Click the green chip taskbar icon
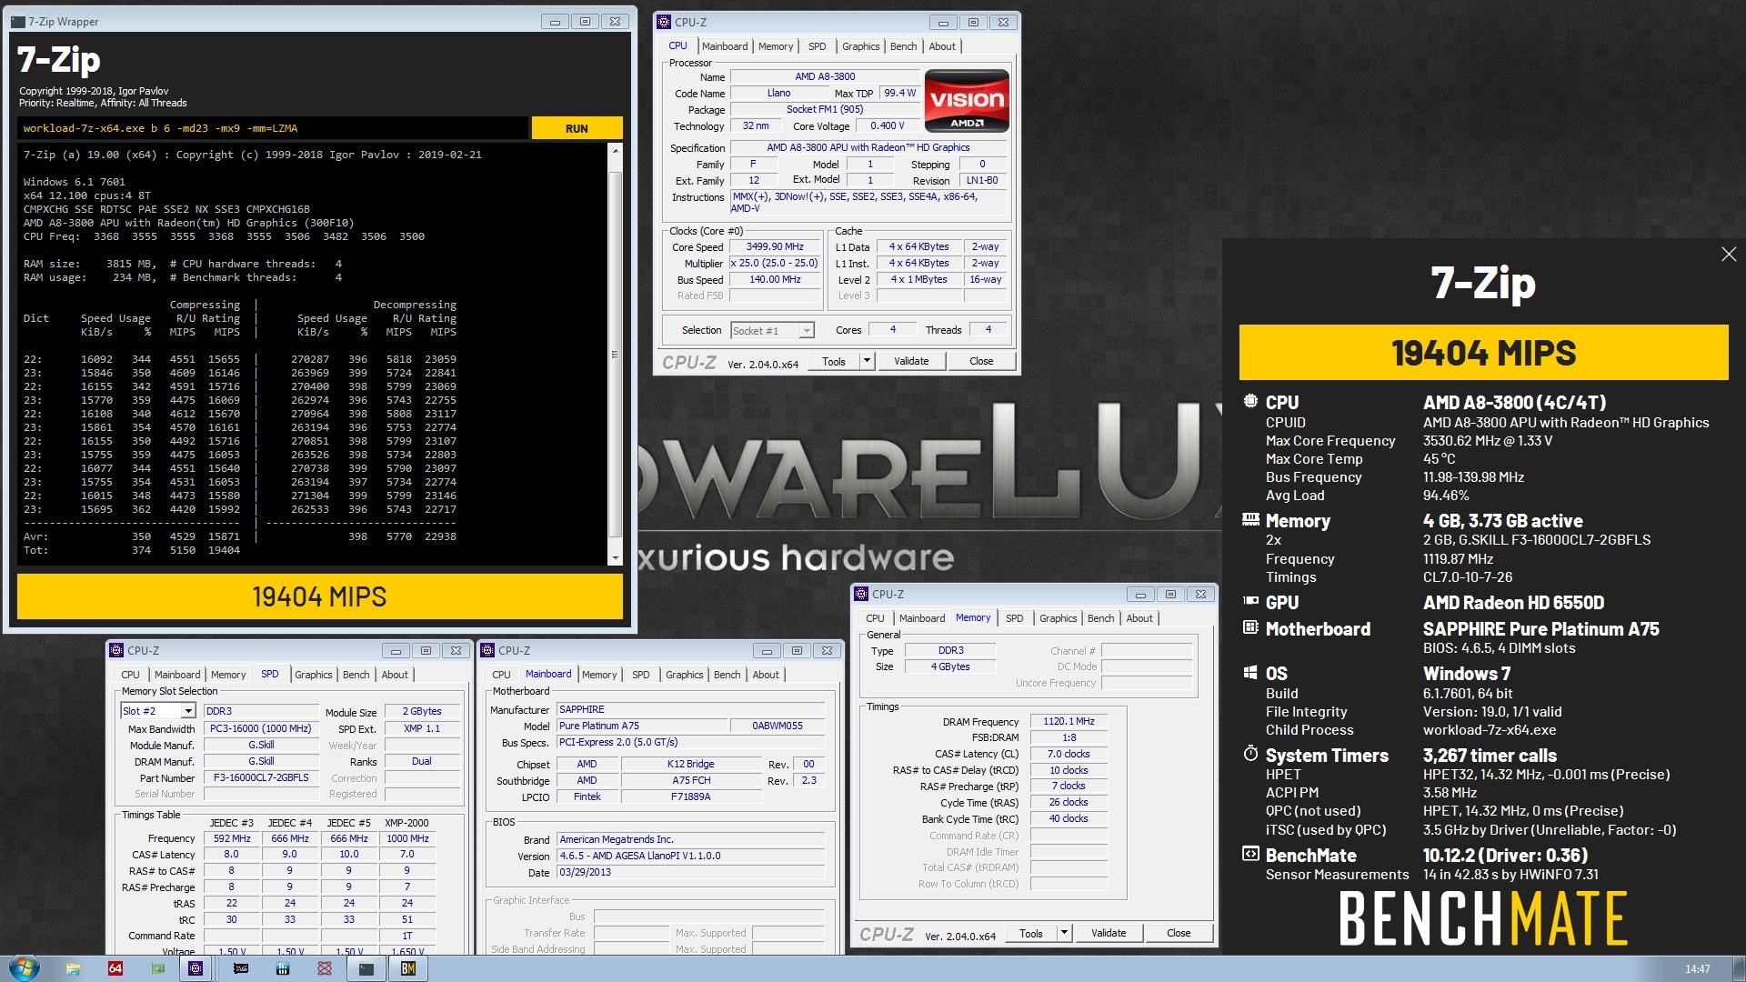Image resolution: width=1746 pixels, height=982 pixels. pos(158,968)
